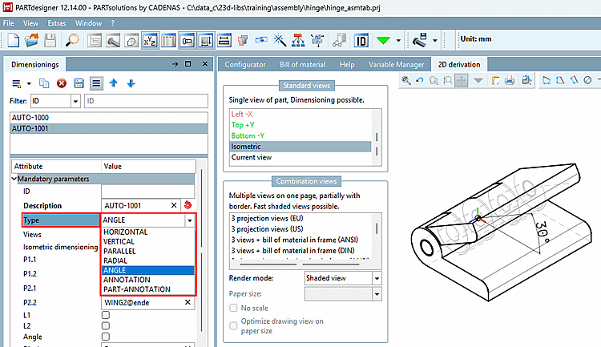Open the Filter ID combo box

(55, 101)
